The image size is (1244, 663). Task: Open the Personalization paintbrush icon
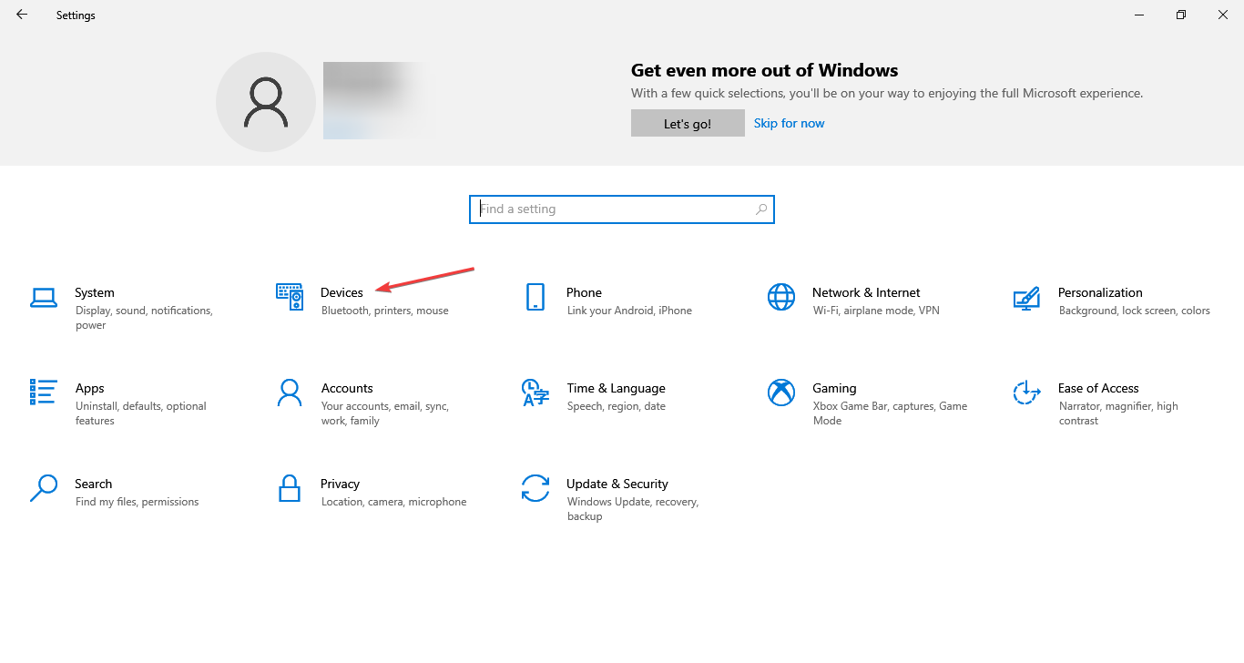tap(1026, 297)
